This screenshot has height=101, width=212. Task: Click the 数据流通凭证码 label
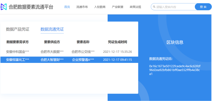pos(161,59)
